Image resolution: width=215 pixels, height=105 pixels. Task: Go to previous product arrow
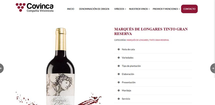pos(1,68)
